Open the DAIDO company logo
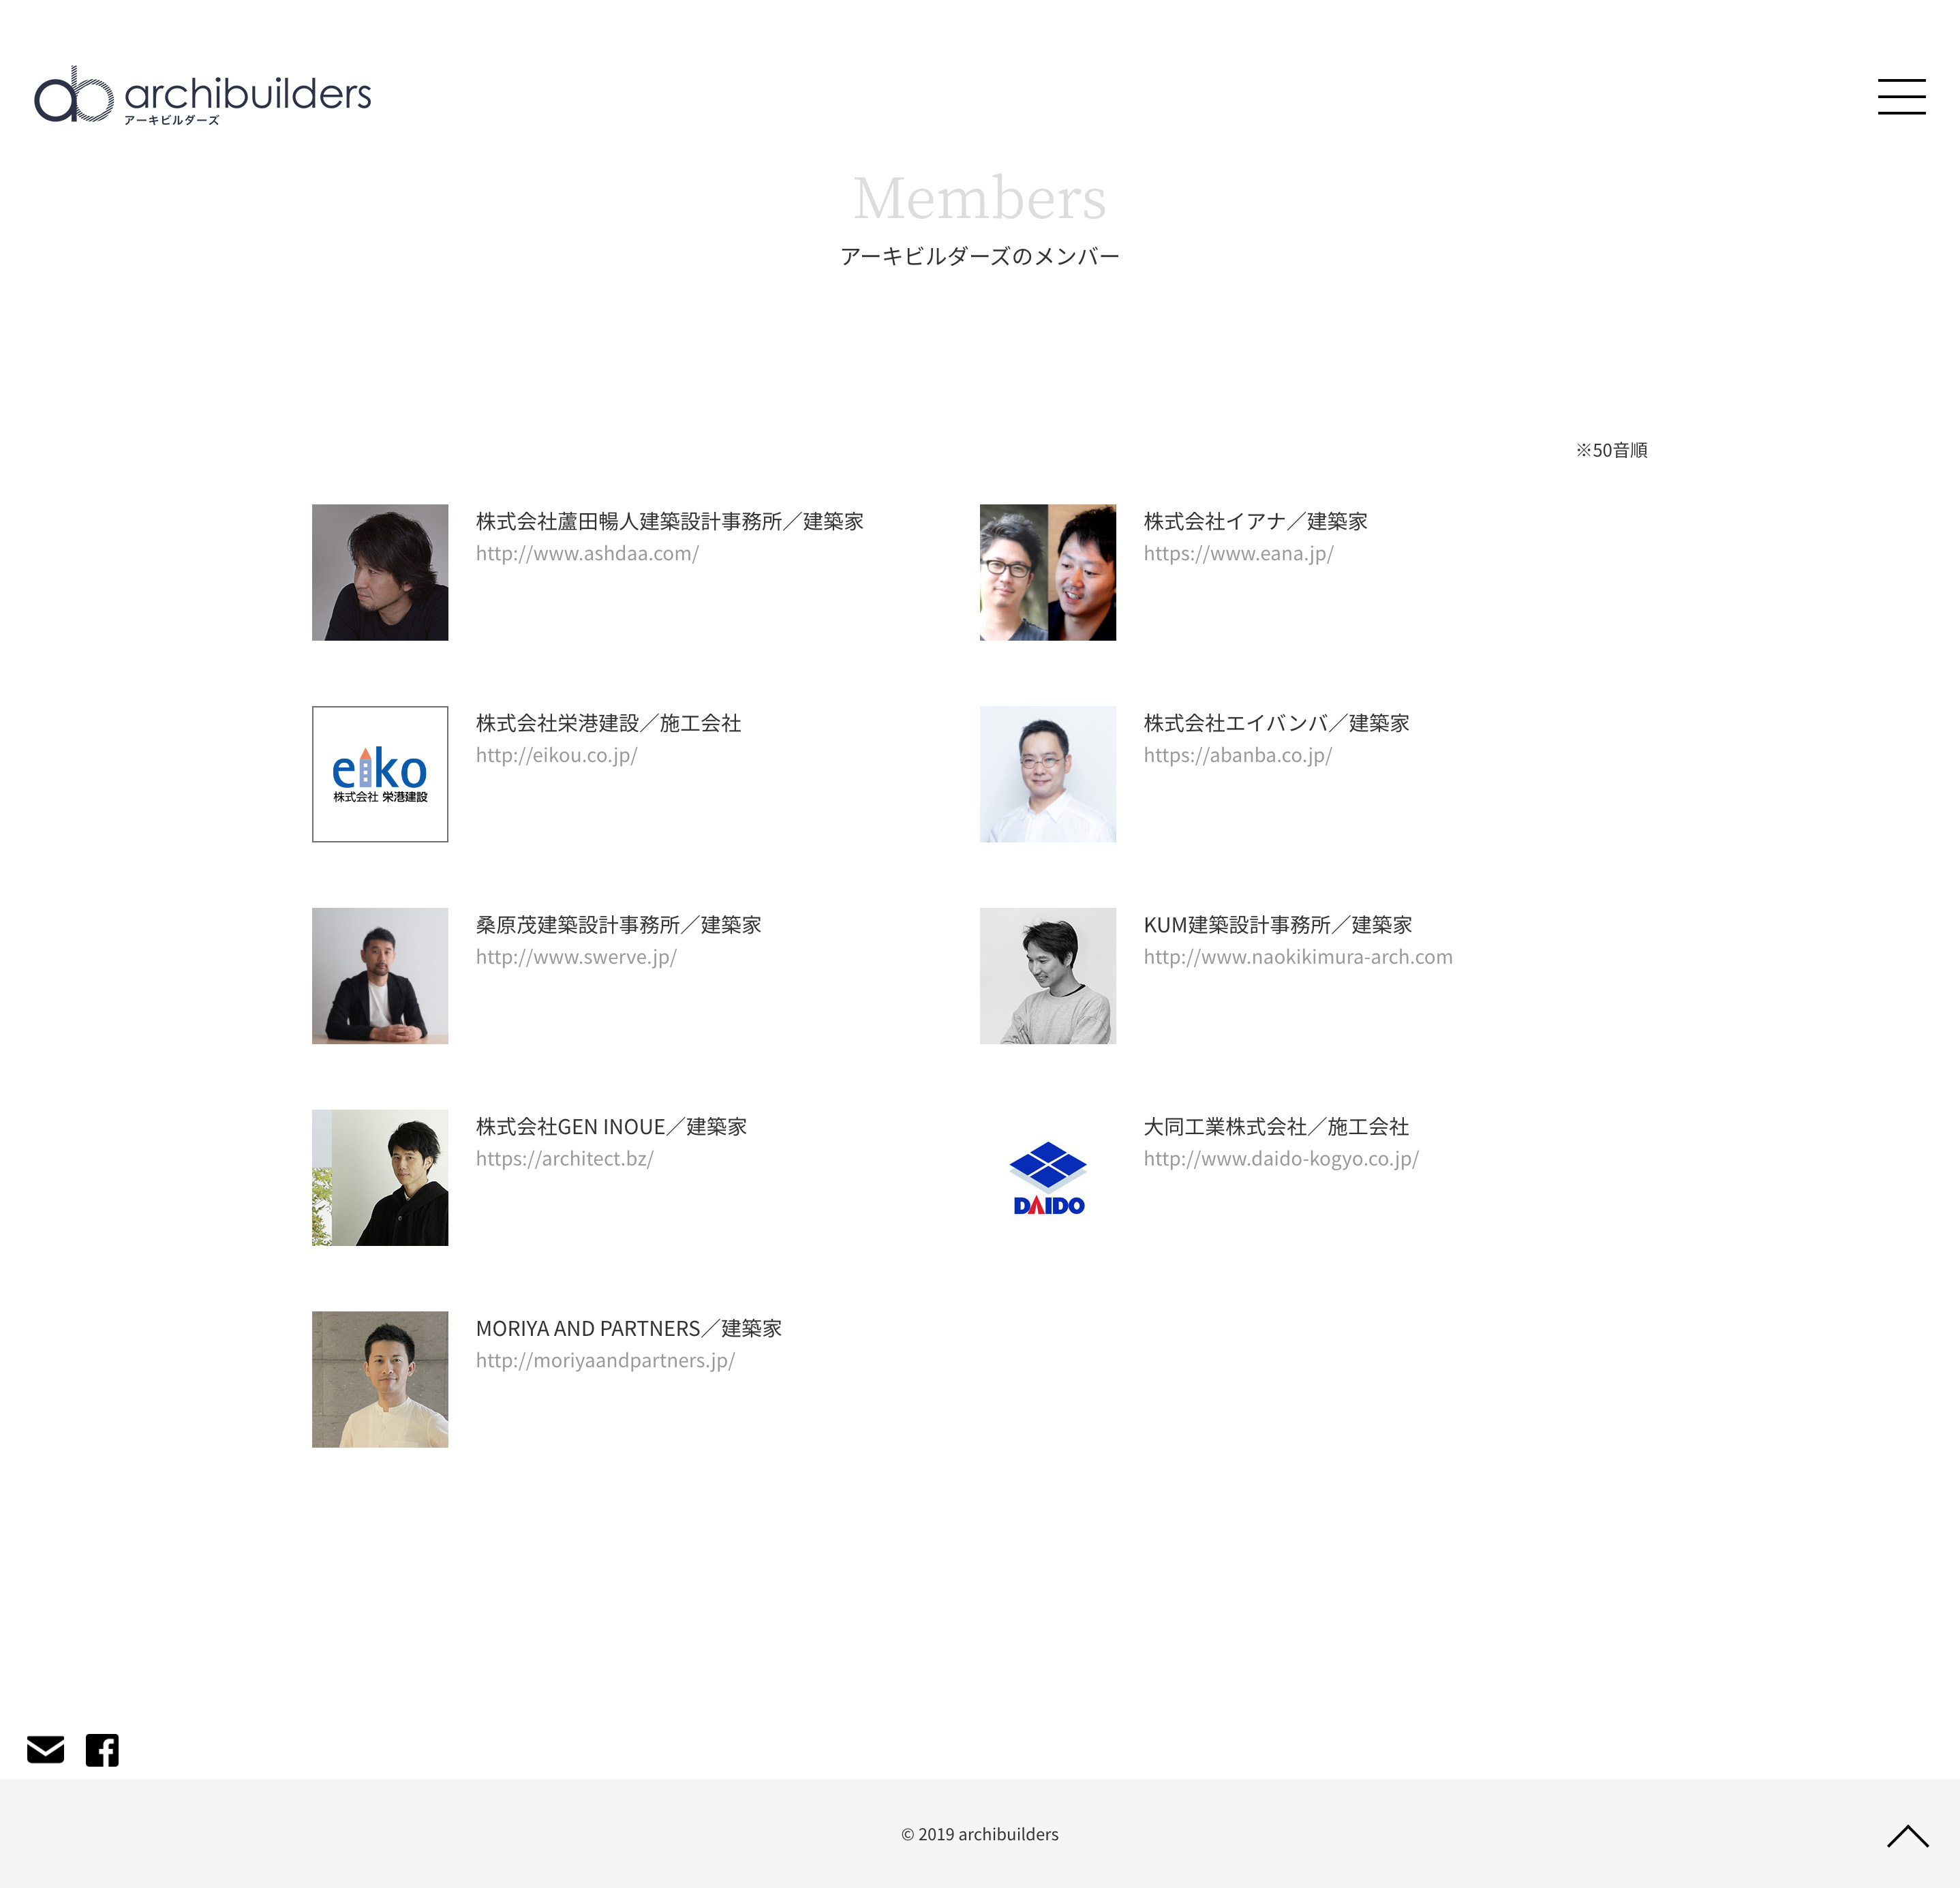Screen dimensions: 1960x1888 coord(1048,1178)
